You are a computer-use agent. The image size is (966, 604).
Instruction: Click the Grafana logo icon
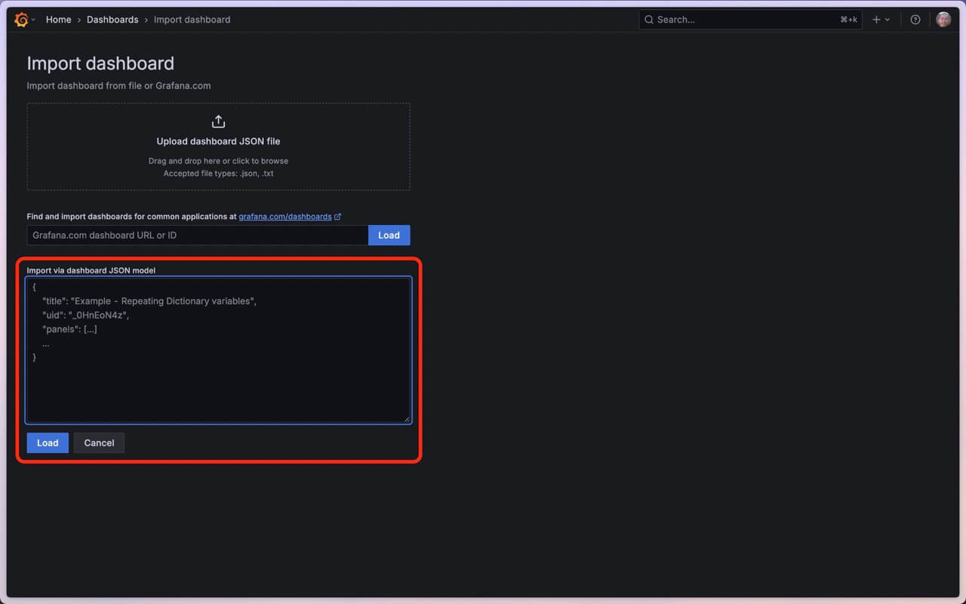(21, 20)
